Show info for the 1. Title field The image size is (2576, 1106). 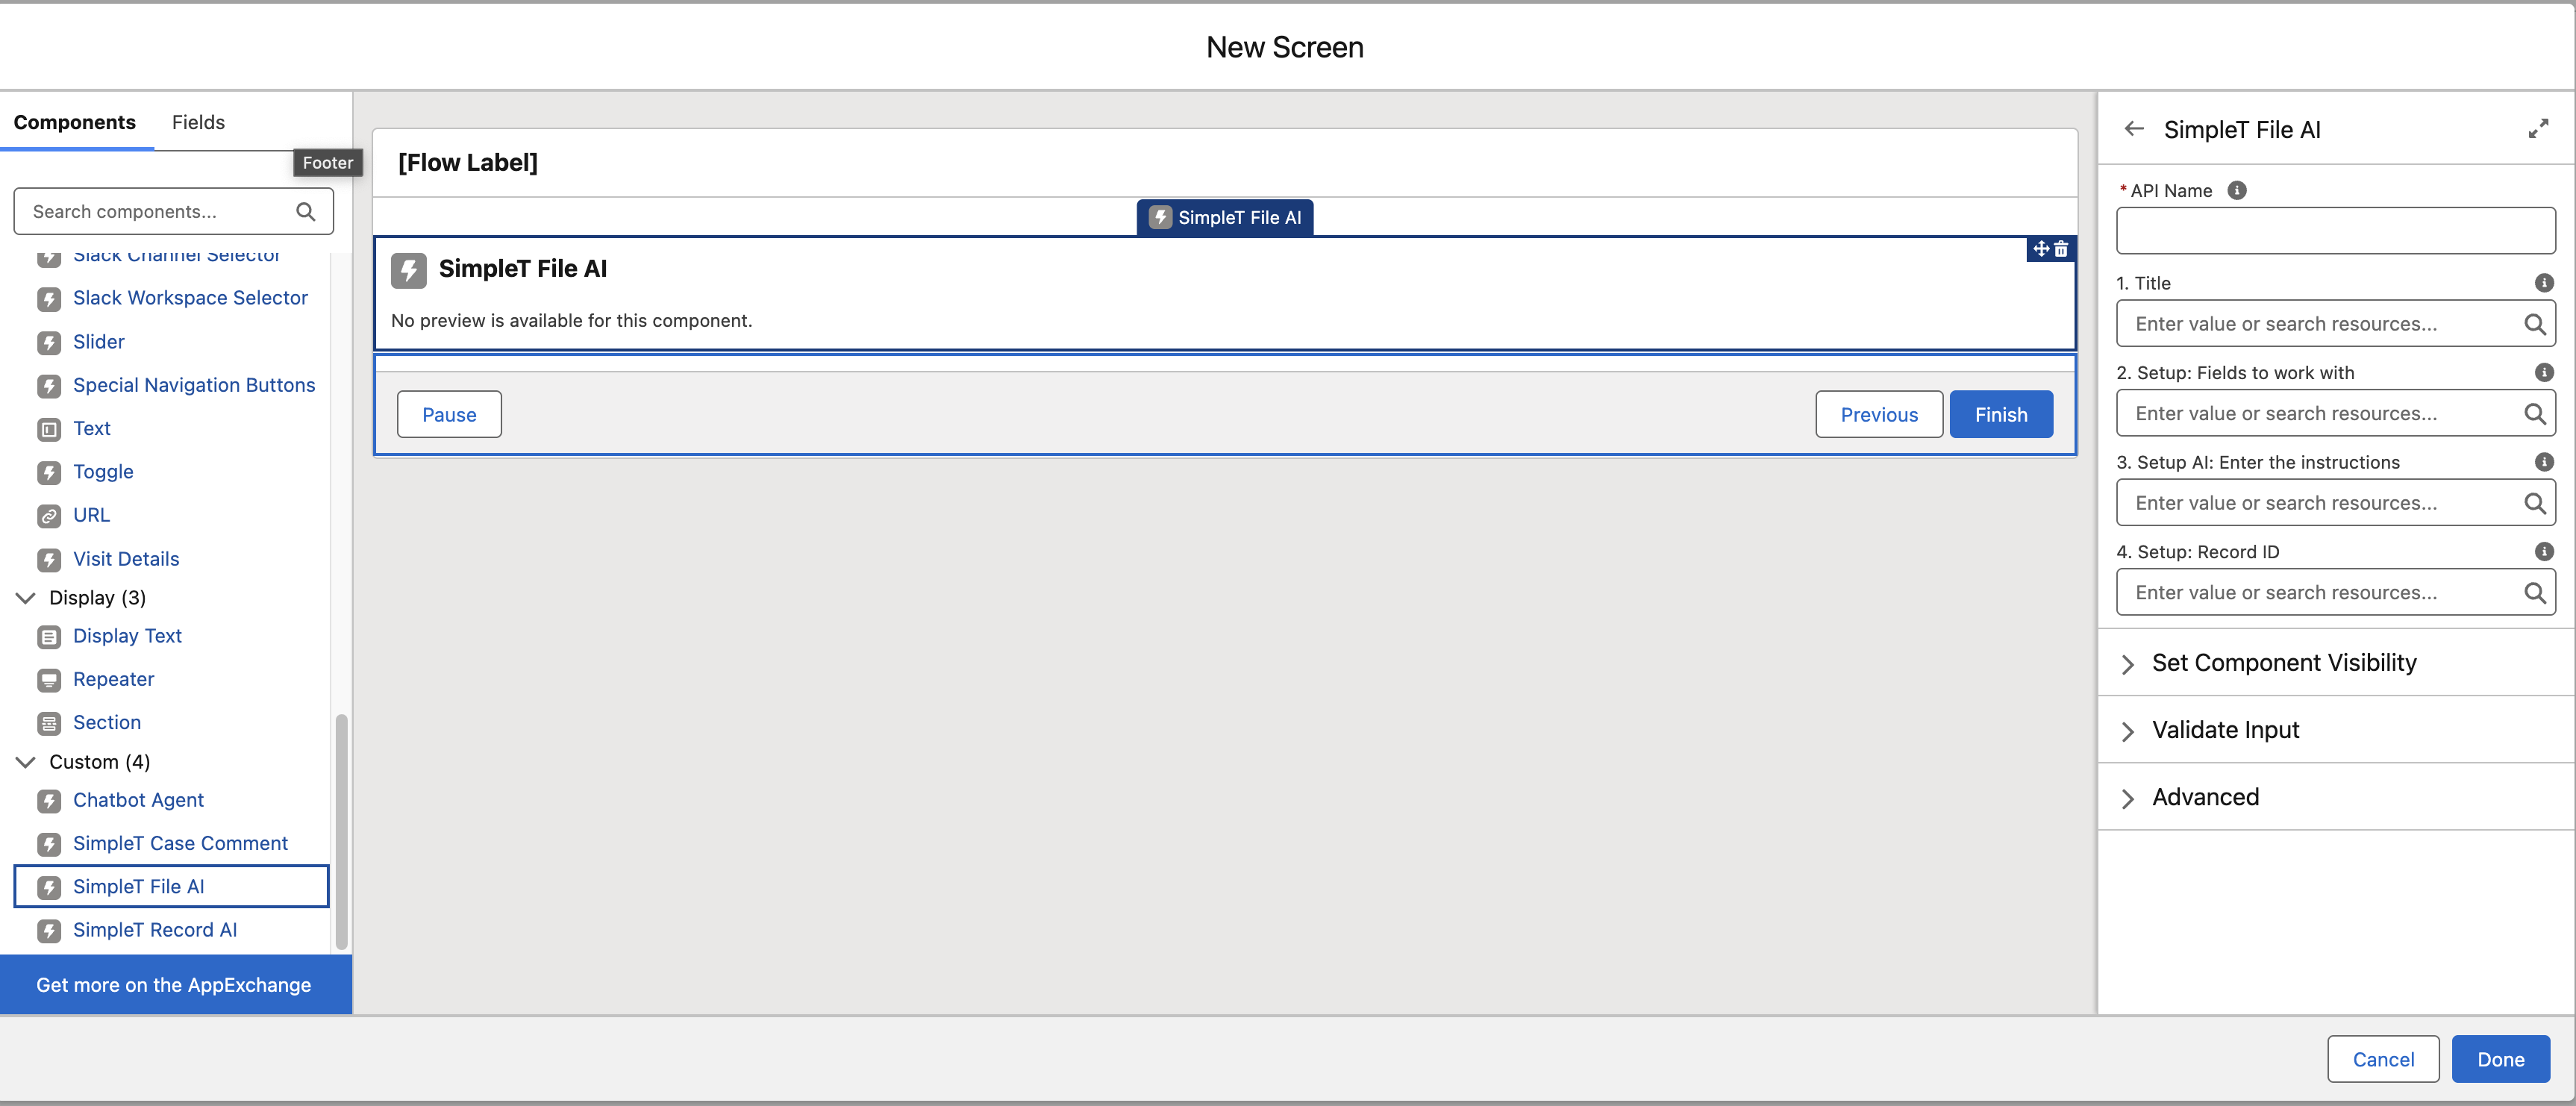coord(2544,283)
